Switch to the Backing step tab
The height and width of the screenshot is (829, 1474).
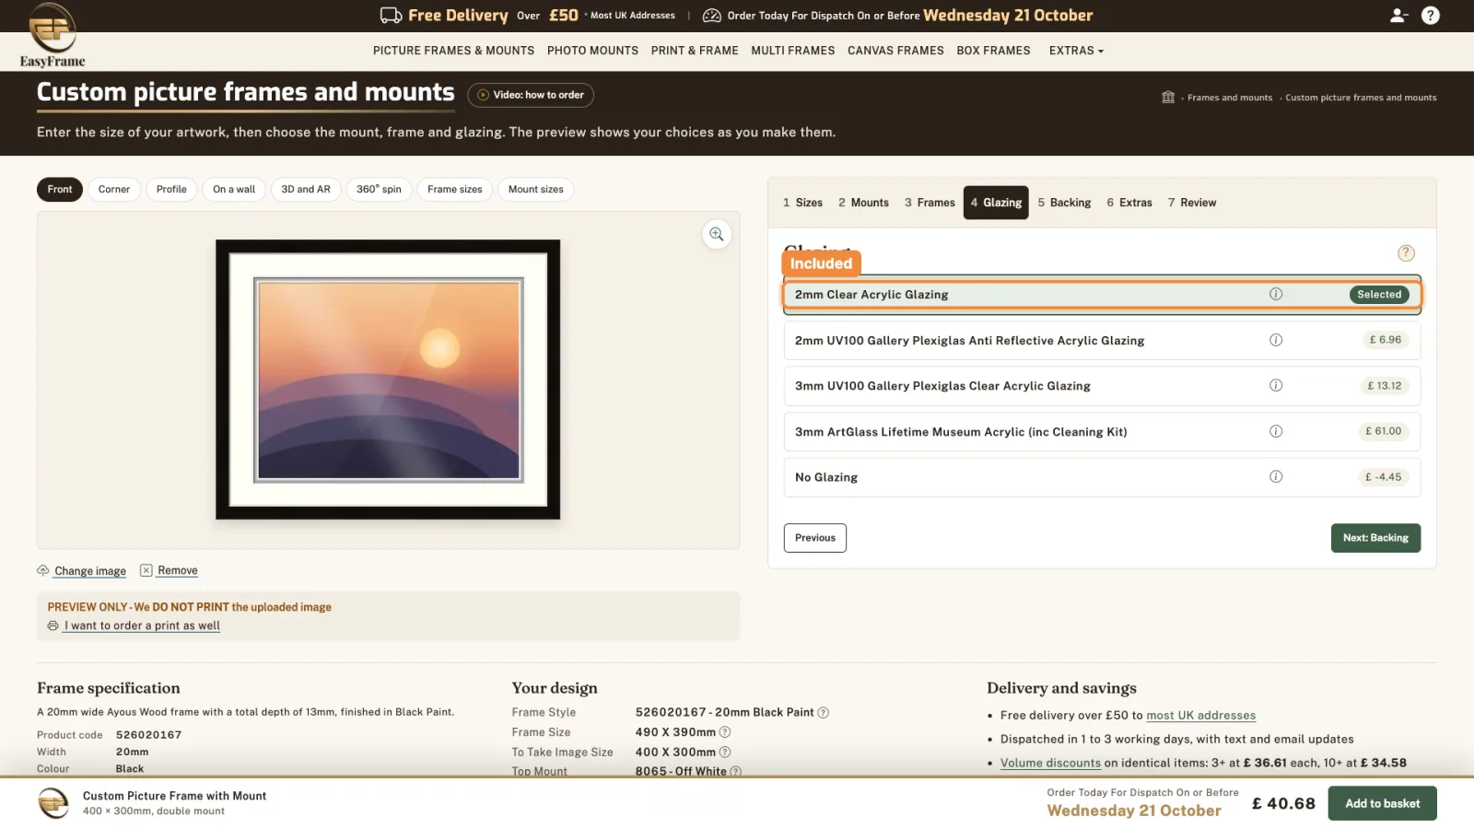point(1064,203)
